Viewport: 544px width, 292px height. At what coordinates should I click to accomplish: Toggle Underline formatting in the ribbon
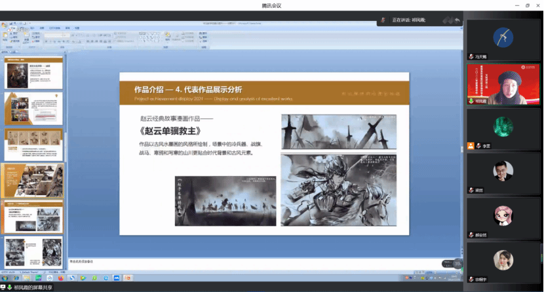[x=55, y=41]
